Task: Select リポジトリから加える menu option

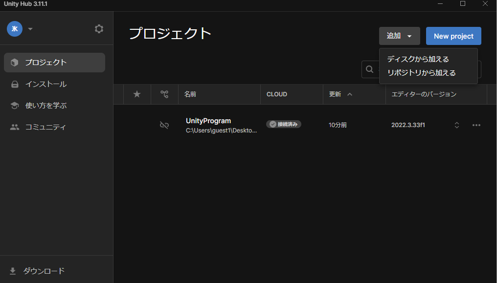Action: click(421, 73)
